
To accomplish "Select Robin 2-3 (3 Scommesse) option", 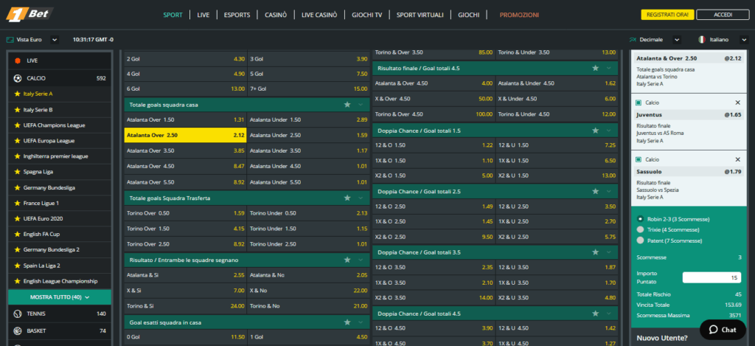I will 641,219.
